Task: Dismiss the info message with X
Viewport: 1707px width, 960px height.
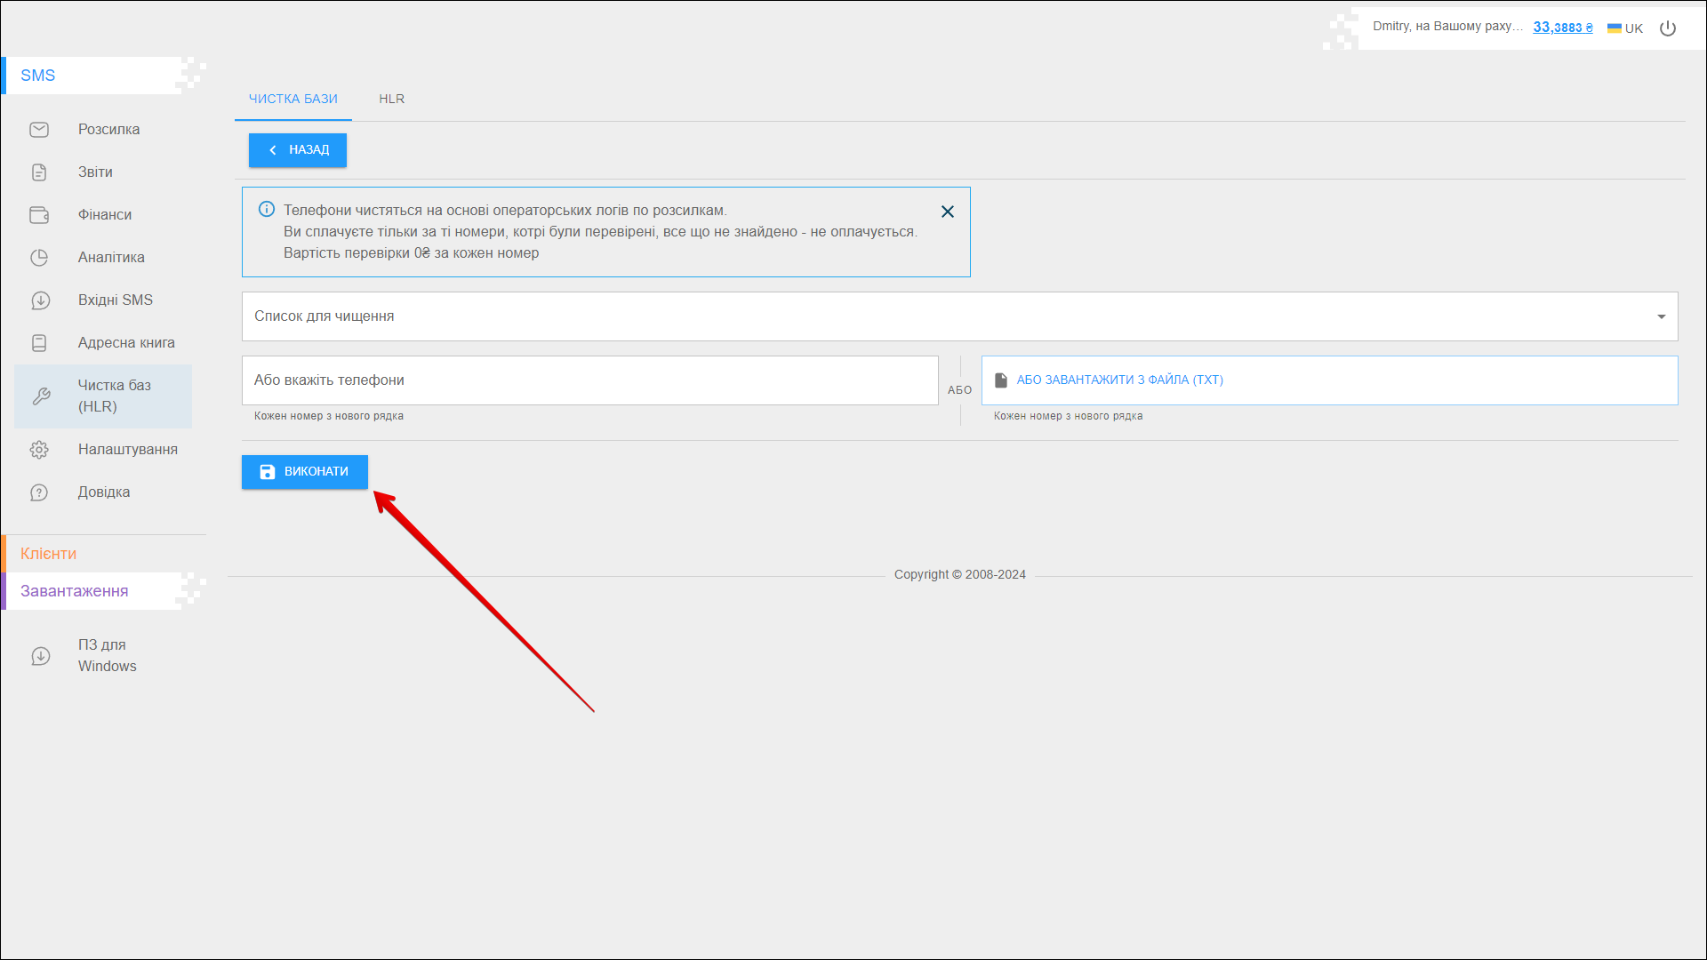Action: tap(948, 212)
